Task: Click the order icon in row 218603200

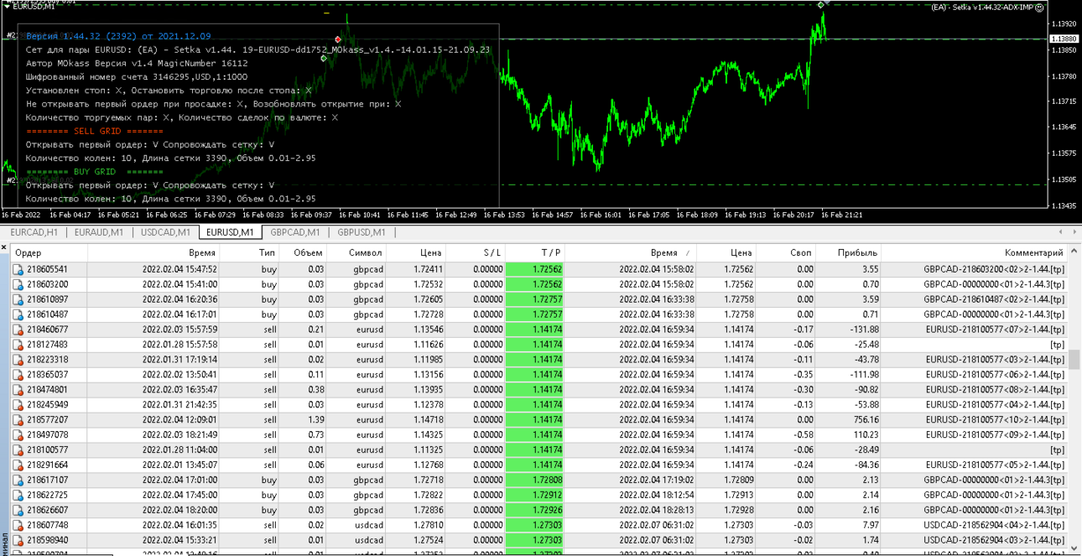Action: [18, 285]
